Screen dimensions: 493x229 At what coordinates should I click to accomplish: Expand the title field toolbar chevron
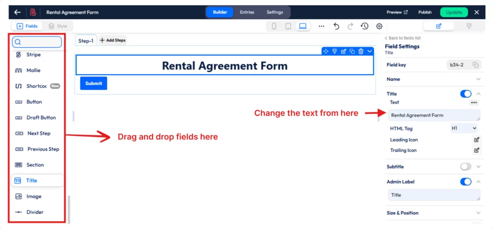click(370, 51)
